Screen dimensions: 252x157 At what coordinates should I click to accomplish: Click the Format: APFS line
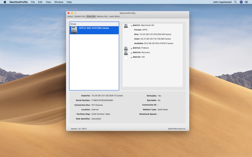coord(140,30)
